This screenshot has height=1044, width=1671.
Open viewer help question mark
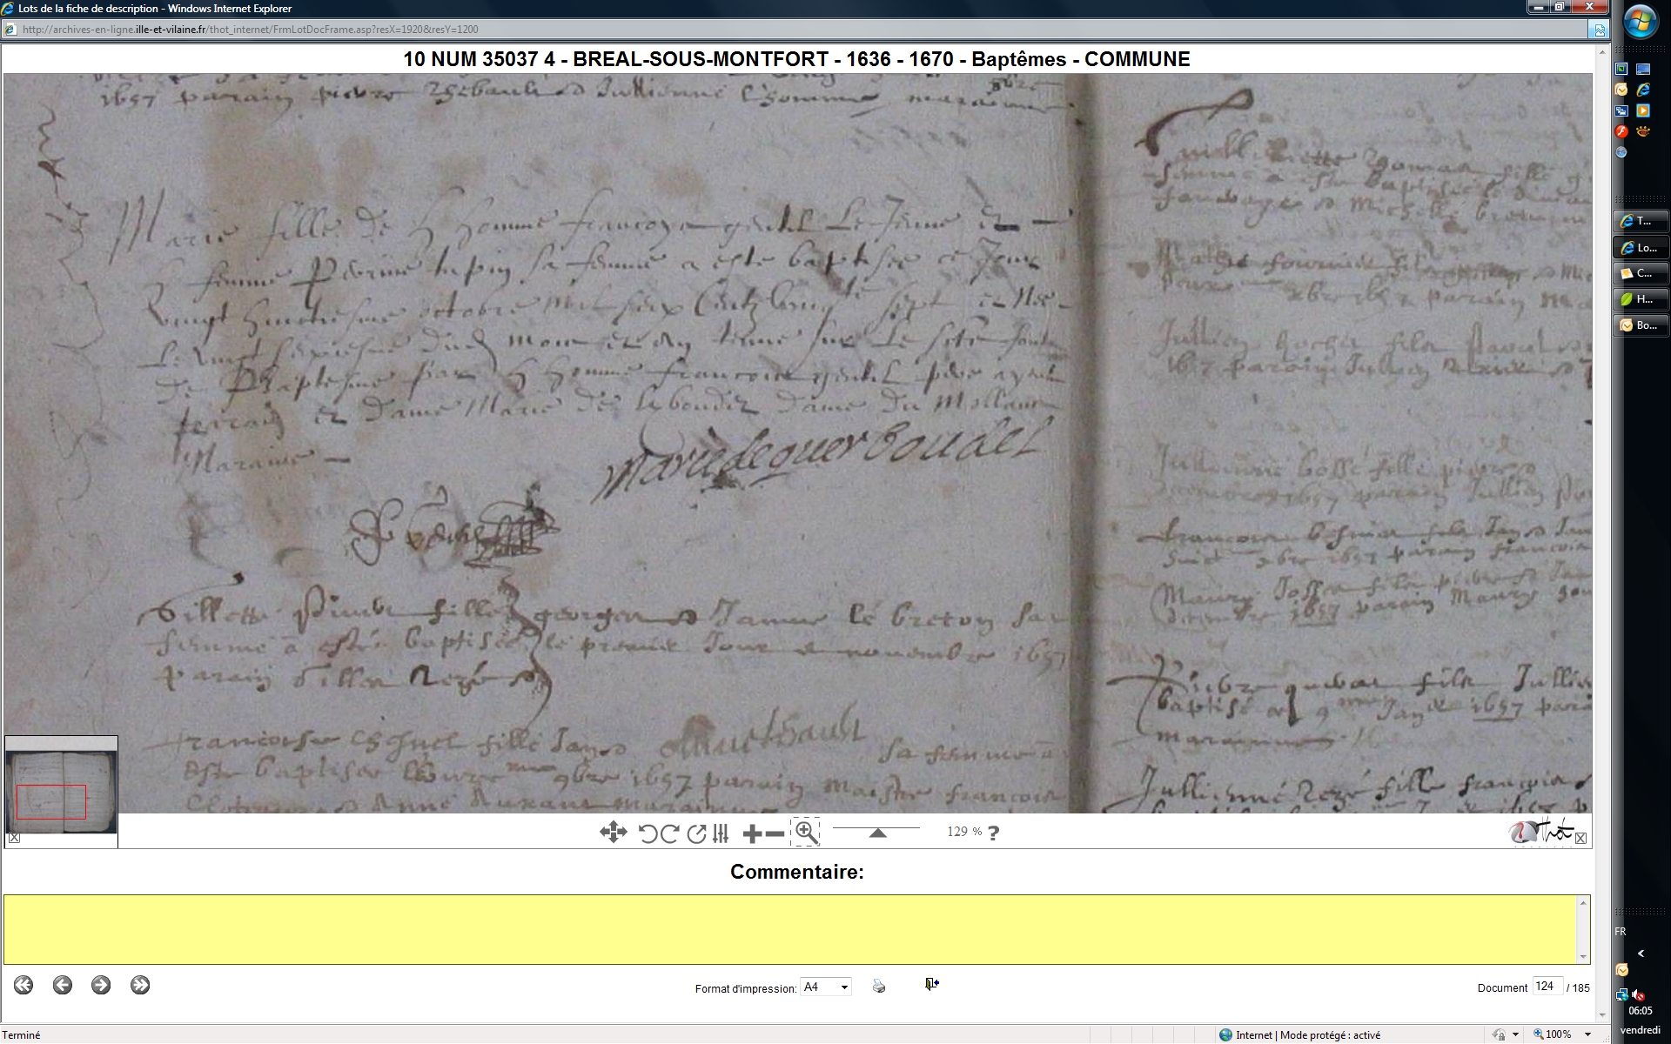[x=993, y=833]
